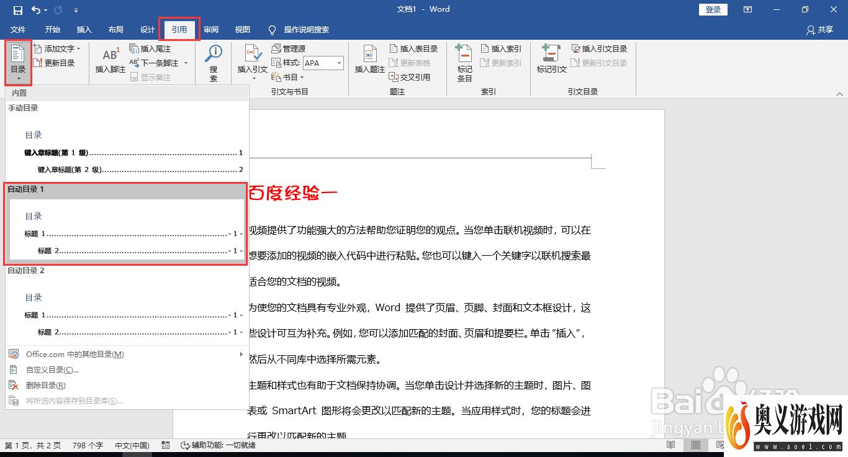Screen dimensions: 848x457
Task: Click 第 1 页，共 2 页 page indicator
Action: coord(33,445)
